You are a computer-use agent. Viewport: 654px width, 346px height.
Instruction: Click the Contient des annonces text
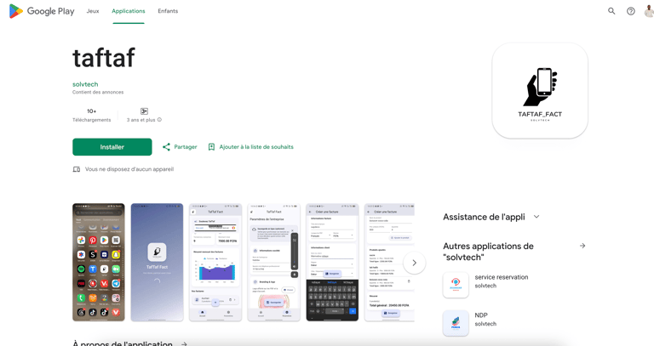tap(98, 93)
